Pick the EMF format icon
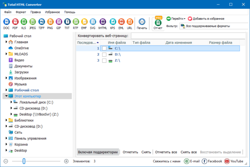 [x=84, y=22]
